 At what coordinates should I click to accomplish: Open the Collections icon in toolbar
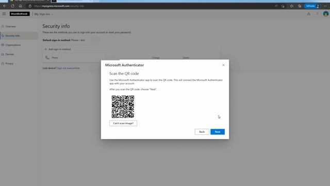[x=300, y=6]
